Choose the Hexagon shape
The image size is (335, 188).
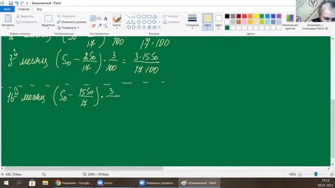click(x=149, y=22)
